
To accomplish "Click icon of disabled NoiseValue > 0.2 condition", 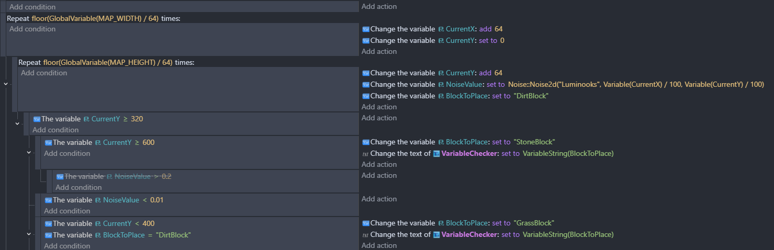I will 60,177.
